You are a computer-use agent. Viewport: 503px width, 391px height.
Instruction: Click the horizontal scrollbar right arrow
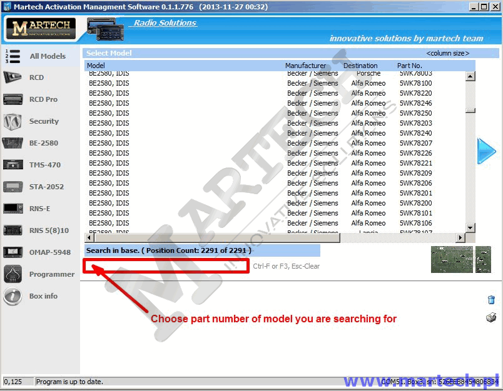click(x=460, y=237)
